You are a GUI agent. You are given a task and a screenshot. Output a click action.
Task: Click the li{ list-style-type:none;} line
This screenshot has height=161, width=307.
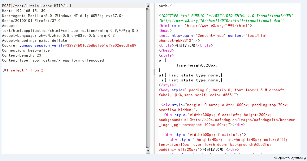[x=191, y=80]
